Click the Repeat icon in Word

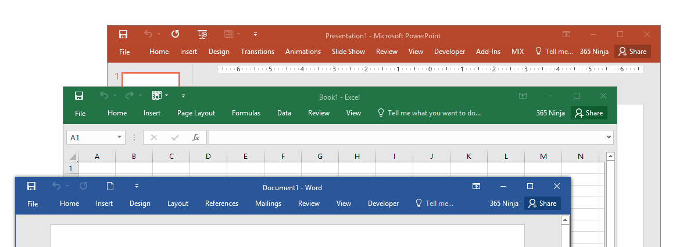coord(83,186)
